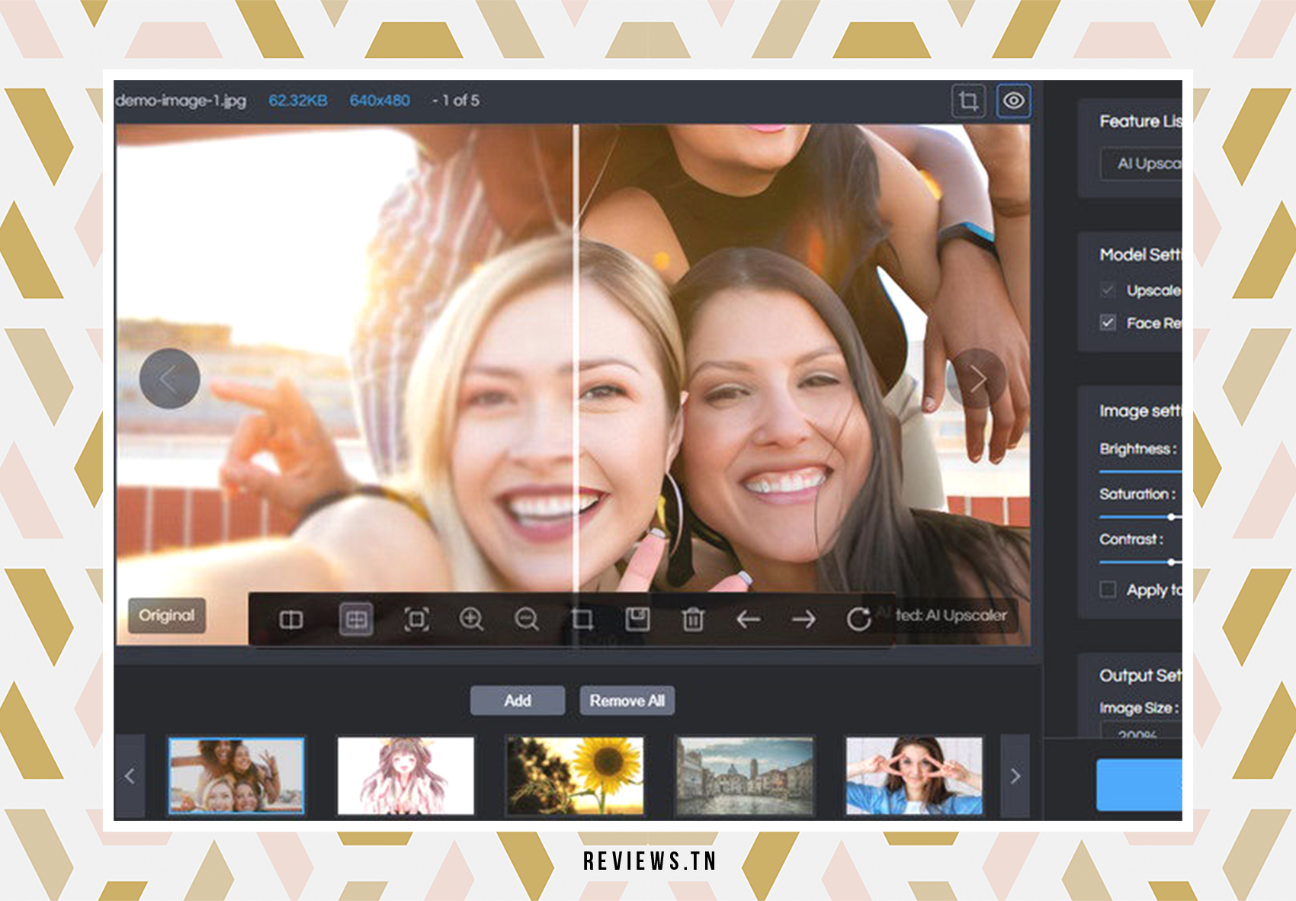Go to next image with right chevron
Image resolution: width=1296 pixels, height=901 pixels.
pos(977,379)
